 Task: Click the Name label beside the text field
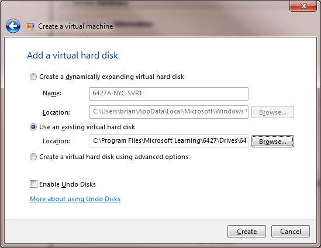[x=52, y=93]
